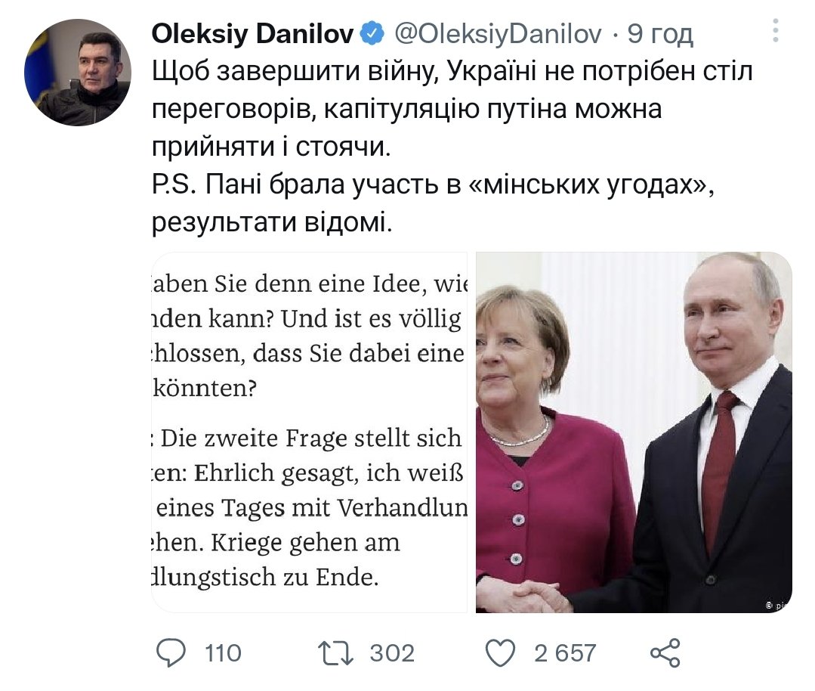This screenshot has width=815, height=691.
Task: Click the "9 год" timestamp
Action: (x=660, y=33)
